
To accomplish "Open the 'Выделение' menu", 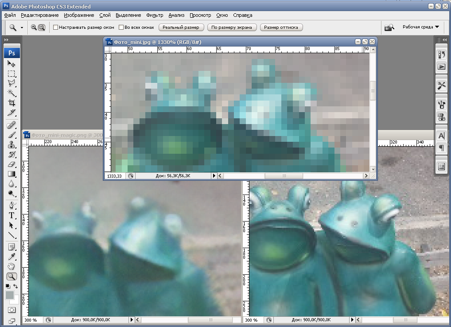I will (128, 15).
